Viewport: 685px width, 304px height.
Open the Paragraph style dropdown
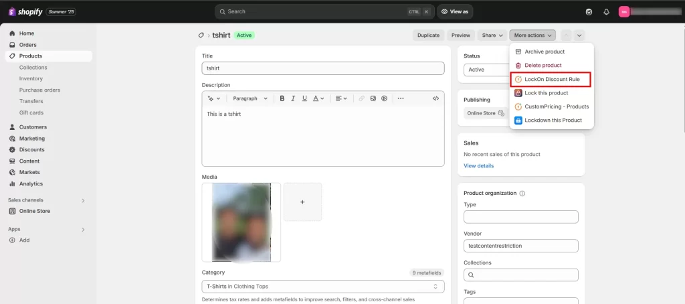point(250,98)
